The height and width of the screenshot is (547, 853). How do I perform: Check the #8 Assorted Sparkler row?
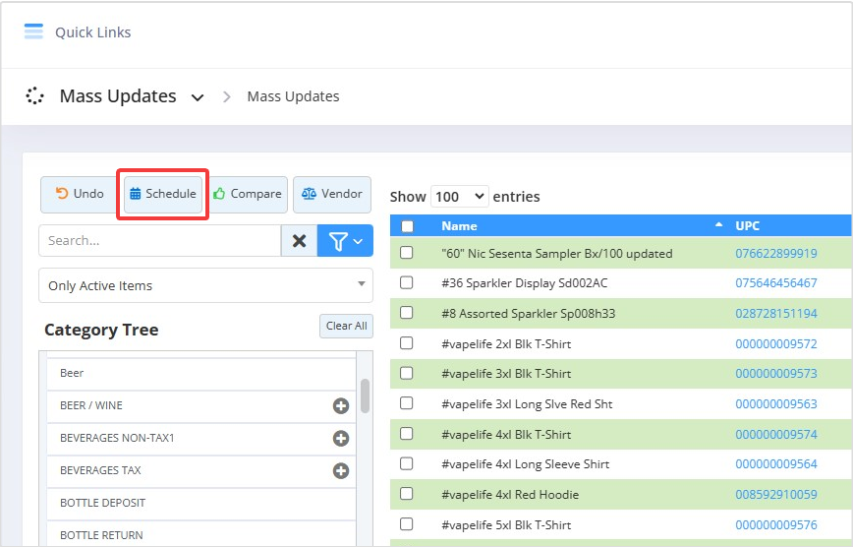tap(407, 313)
